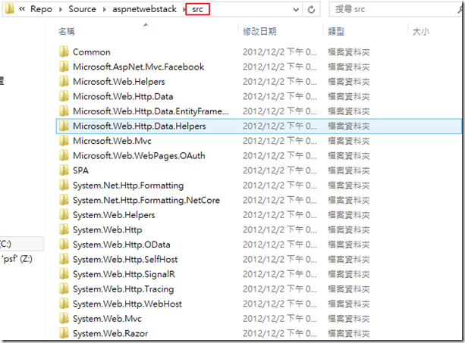Open the address bar history dropdown
Viewport: 465px width, 343px height.
coord(296,10)
